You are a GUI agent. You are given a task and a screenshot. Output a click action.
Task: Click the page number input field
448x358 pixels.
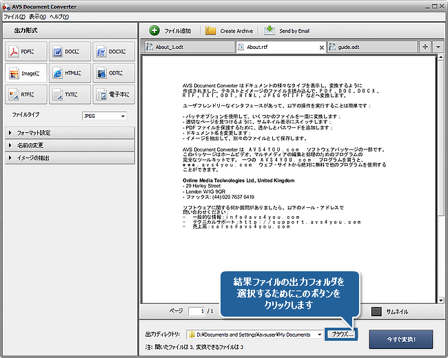coord(196,311)
